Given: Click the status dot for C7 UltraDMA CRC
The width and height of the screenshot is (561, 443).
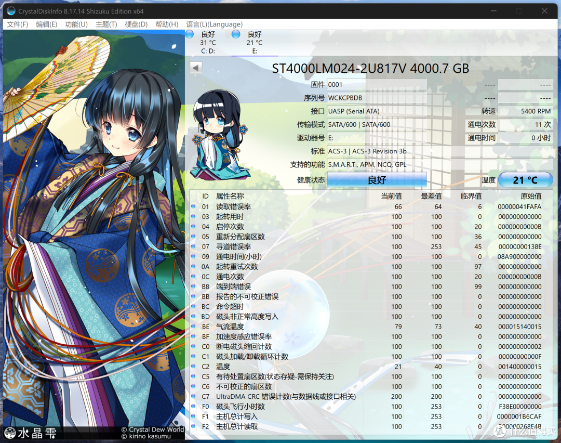Looking at the screenshot, I should [193, 396].
